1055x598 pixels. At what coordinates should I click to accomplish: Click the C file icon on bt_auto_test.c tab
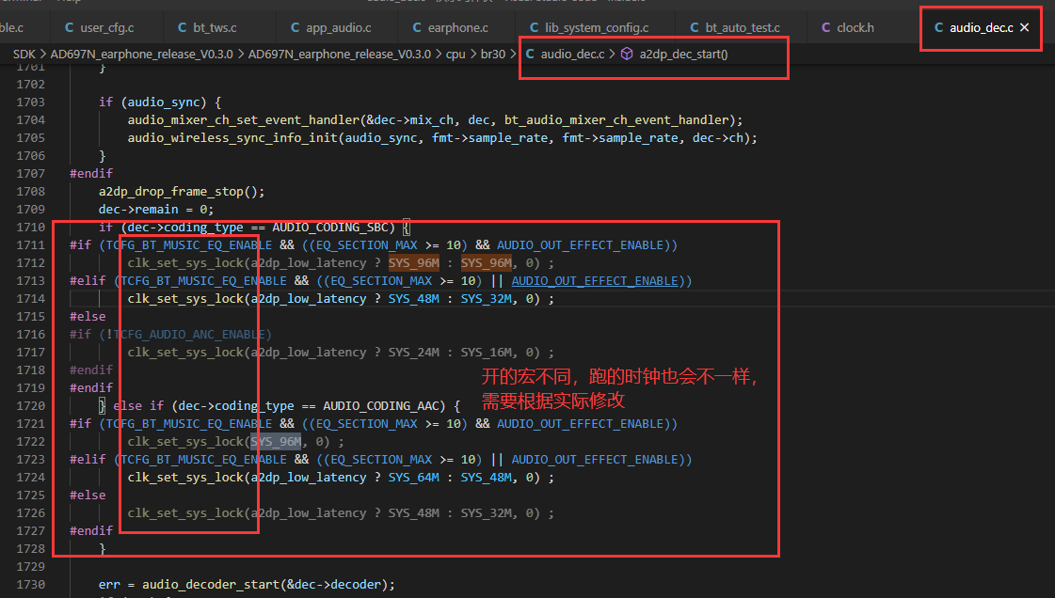(x=695, y=27)
